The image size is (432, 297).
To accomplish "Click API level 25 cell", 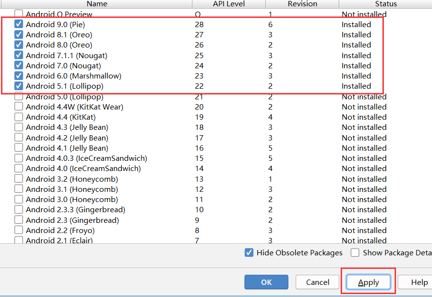I will [x=199, y=56].
